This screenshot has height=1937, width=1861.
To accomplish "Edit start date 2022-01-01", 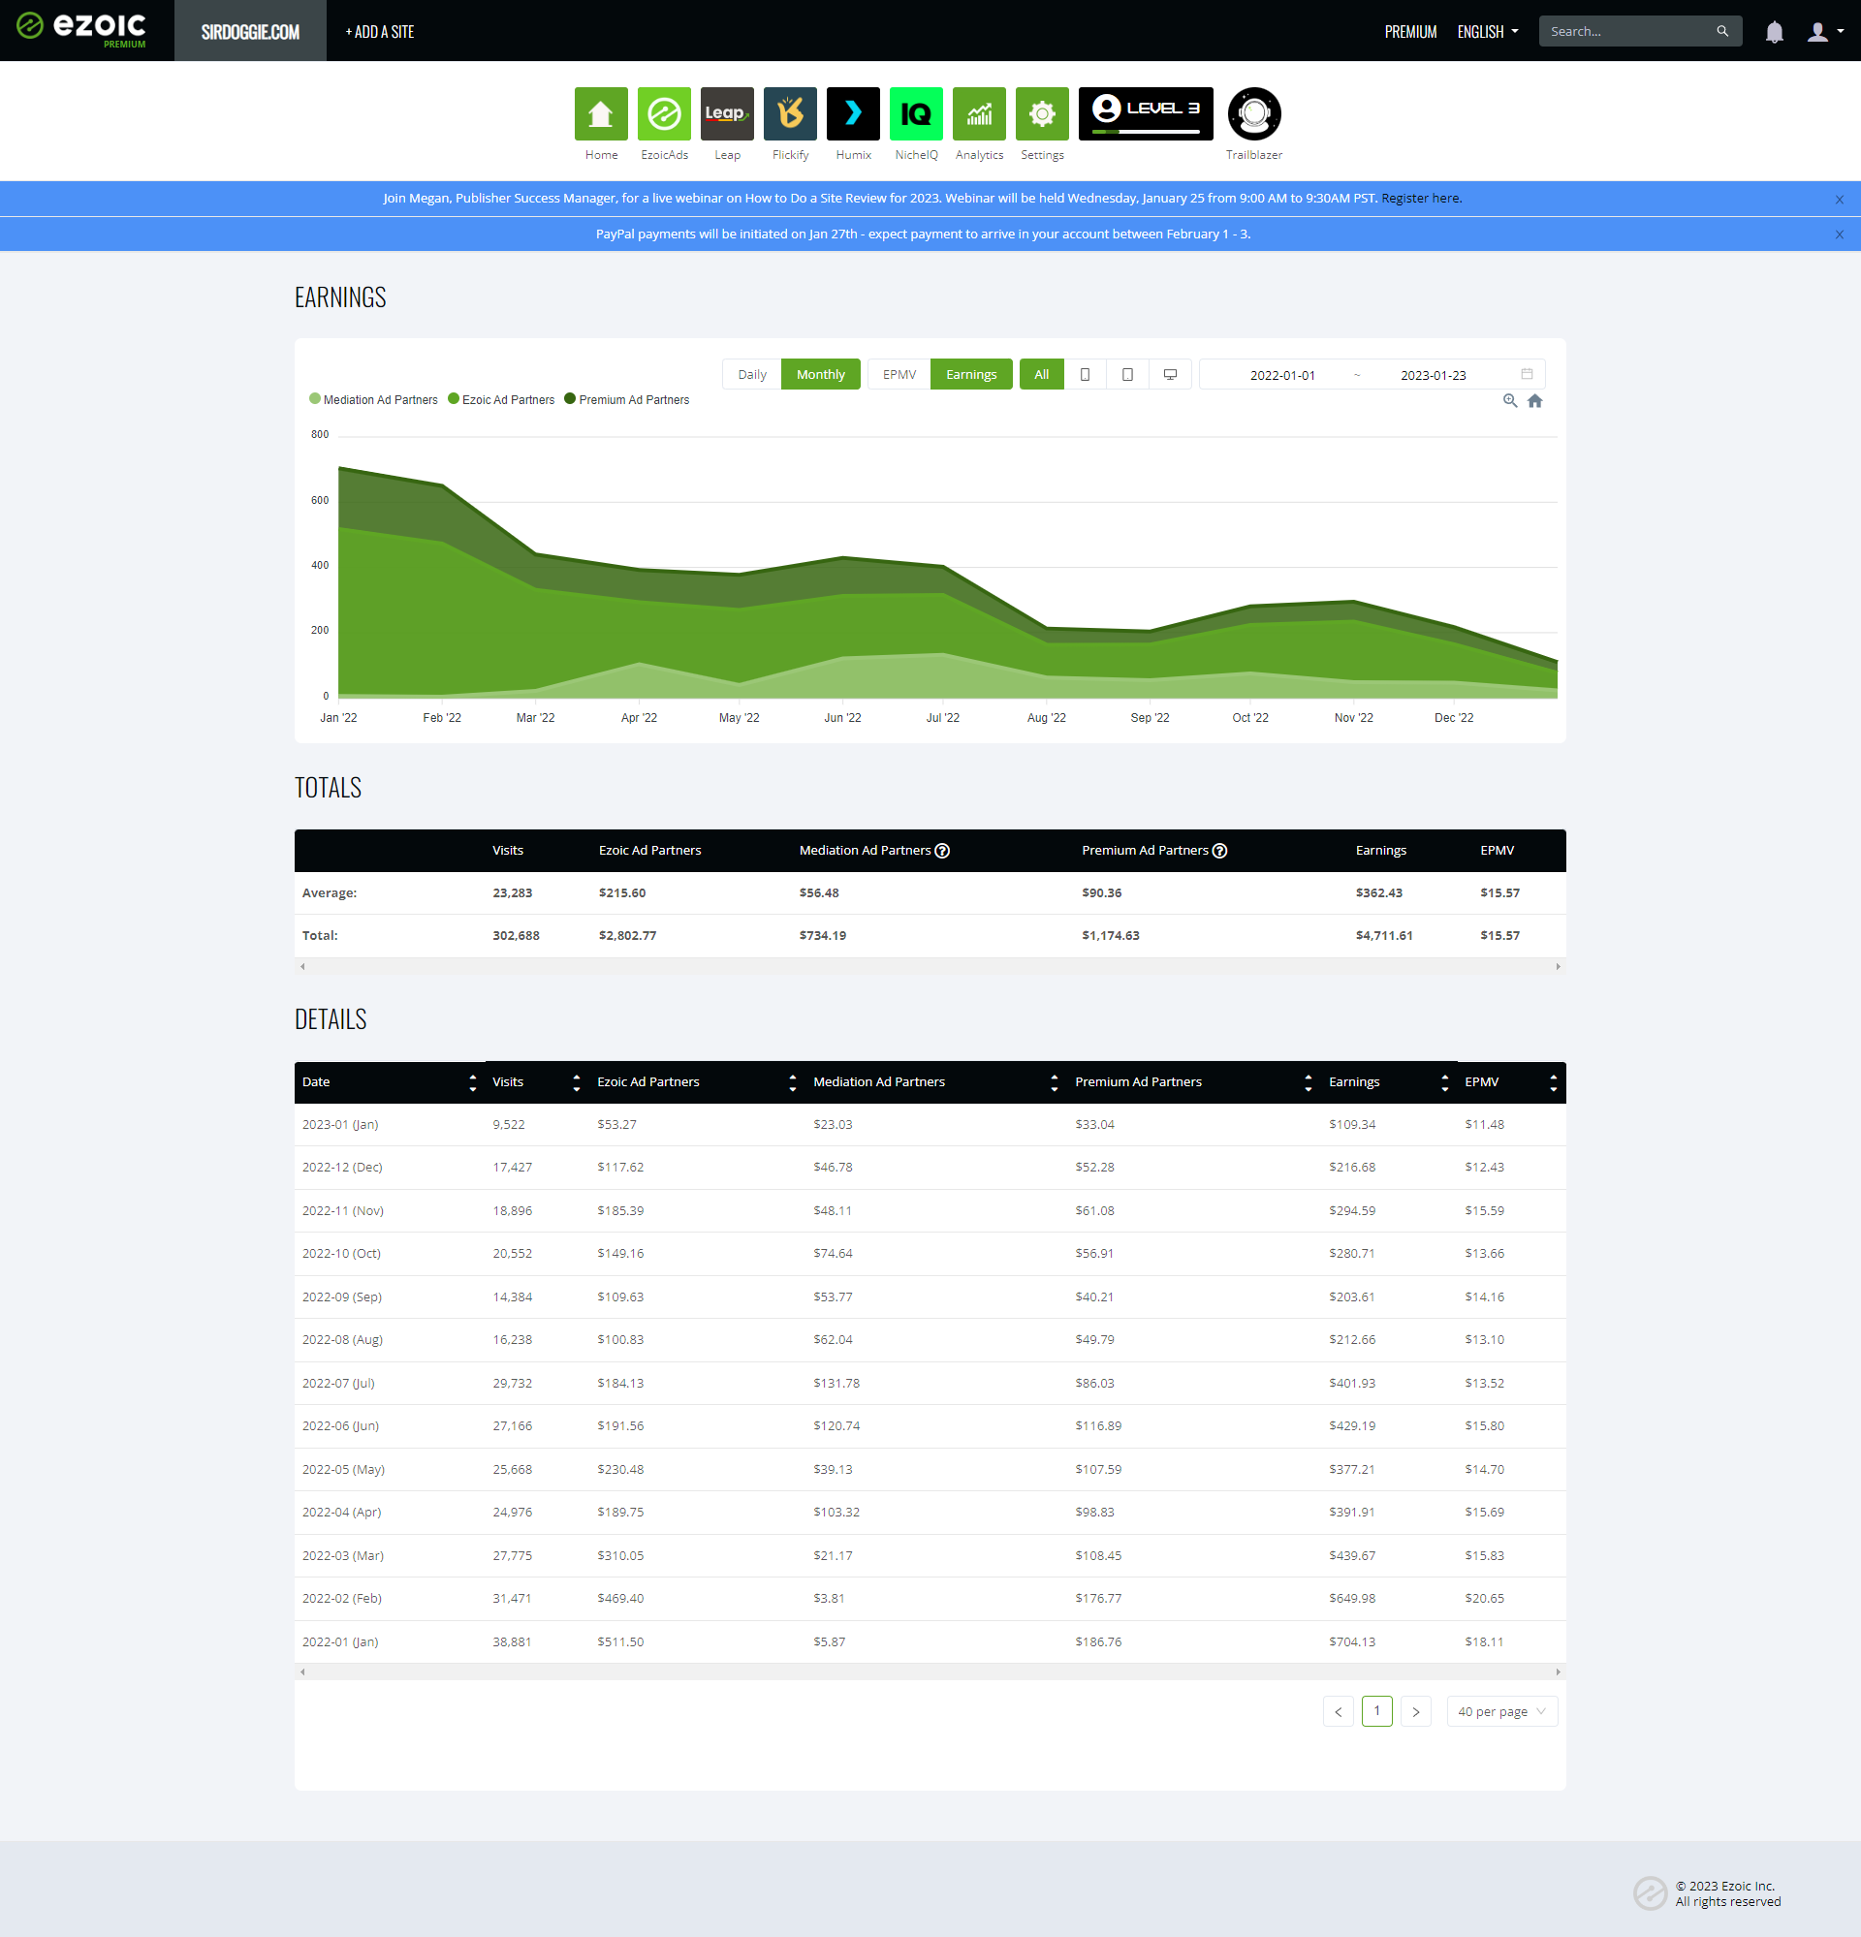I will coord(1281,376).
